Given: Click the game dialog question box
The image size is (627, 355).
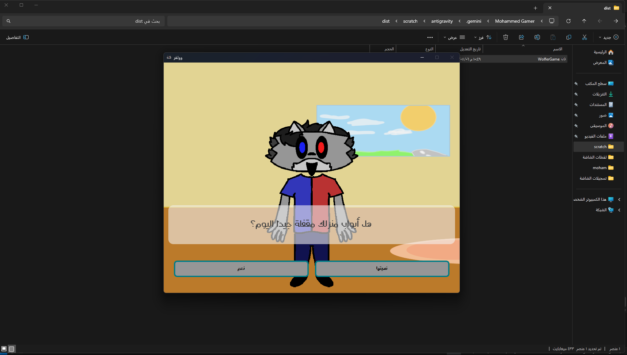Looking at the screenshot, I should tap(311, 225).
